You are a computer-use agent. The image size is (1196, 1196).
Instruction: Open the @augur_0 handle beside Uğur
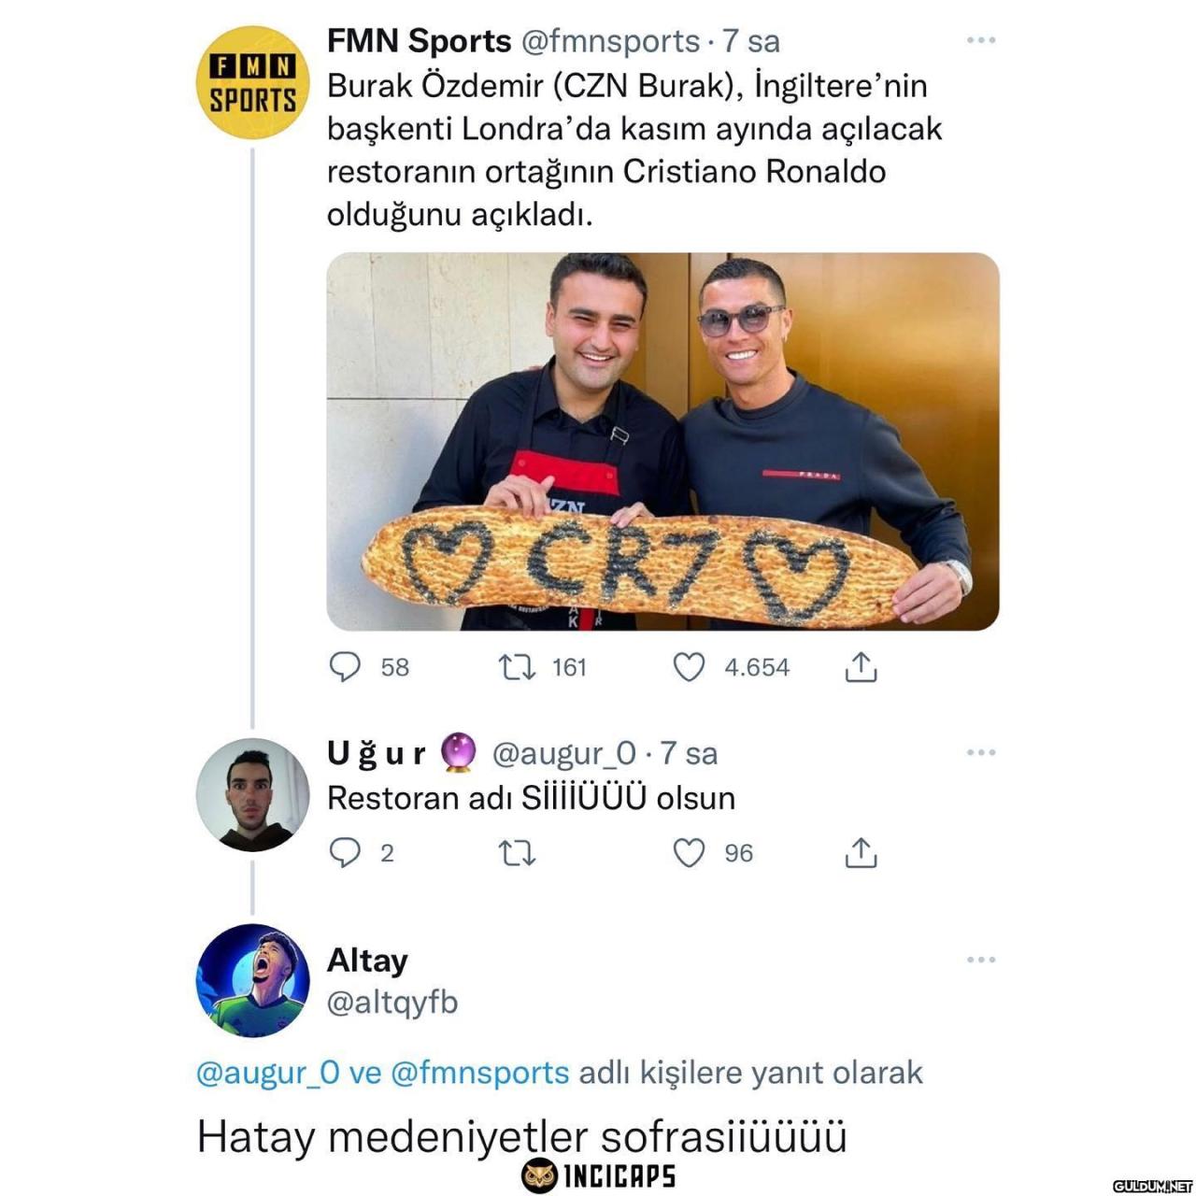coord(563,753)
